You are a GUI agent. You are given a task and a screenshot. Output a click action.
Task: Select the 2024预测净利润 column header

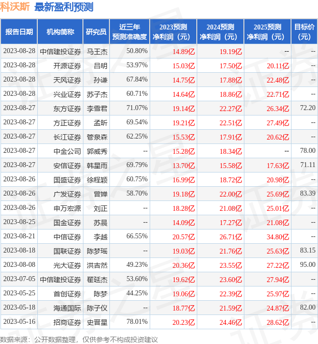(x=220, y=31)
